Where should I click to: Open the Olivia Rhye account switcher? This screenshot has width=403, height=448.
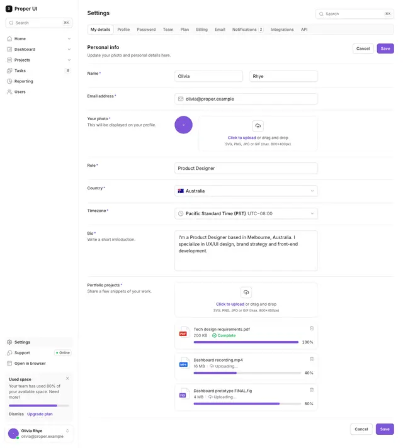(x=39, y=434)
